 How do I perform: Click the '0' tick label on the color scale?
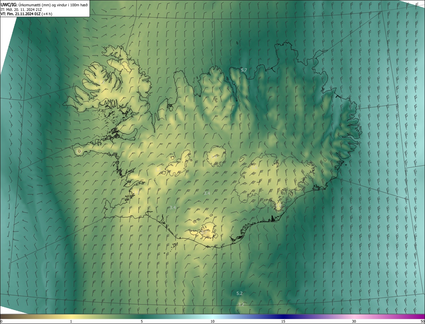(x=1, y=322)
